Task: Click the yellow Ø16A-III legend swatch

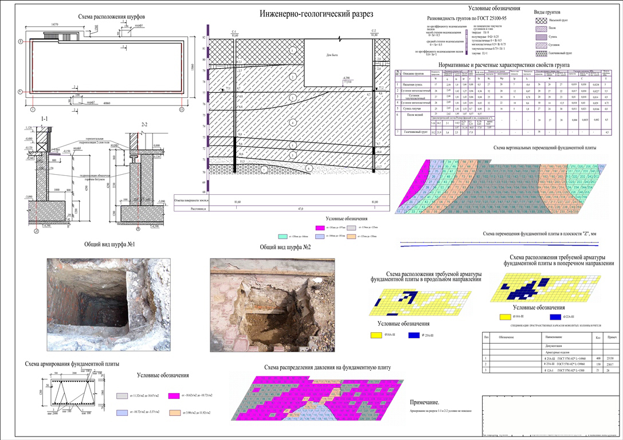Action: 505,317
